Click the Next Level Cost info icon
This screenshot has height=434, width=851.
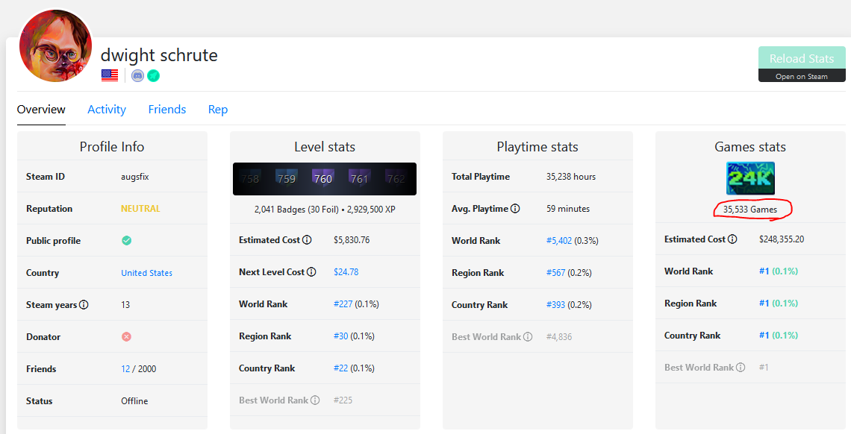click(311, 271)
